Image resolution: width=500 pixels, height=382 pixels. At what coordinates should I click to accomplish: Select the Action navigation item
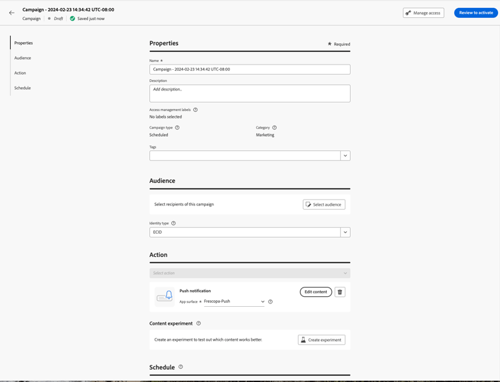coord(20,73)
